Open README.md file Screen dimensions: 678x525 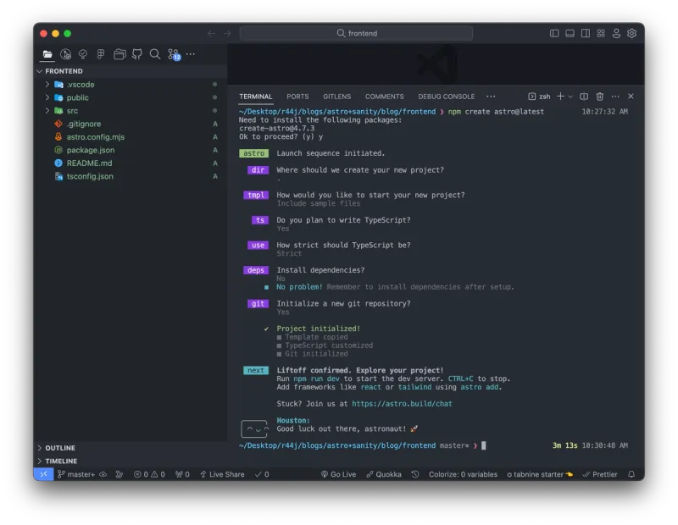(130, 163)
